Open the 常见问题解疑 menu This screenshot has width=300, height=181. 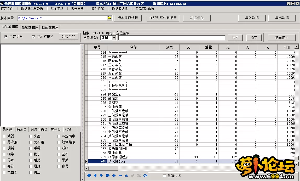145,9
